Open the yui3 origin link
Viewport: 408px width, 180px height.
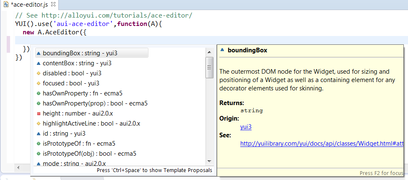pos(246,127)
